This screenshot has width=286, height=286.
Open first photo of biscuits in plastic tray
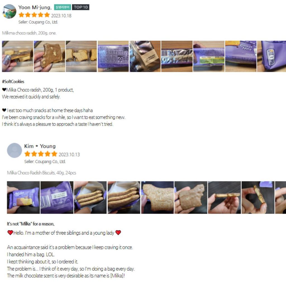(18, 56)
